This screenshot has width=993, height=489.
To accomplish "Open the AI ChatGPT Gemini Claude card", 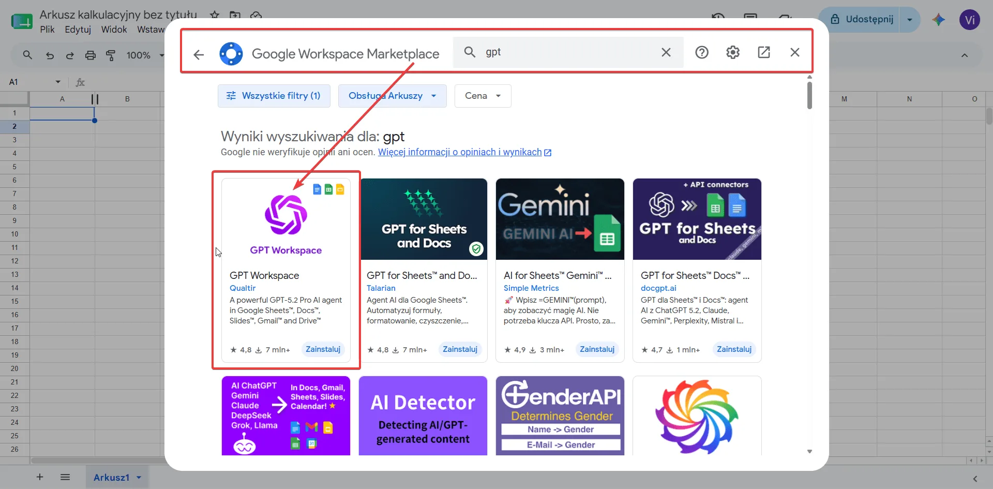I will pos(286,416).
